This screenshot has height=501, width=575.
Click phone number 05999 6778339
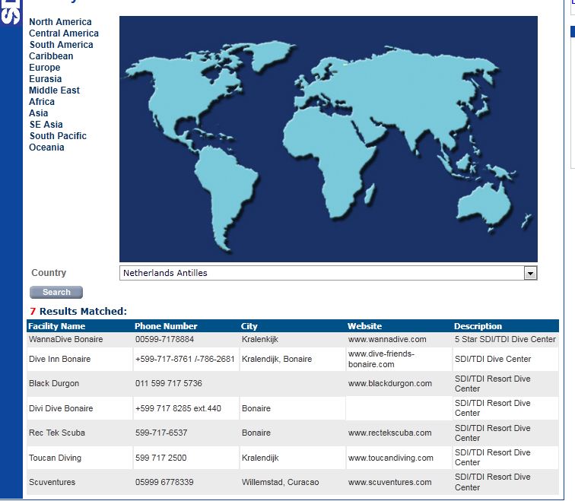[x=164, y=482]
